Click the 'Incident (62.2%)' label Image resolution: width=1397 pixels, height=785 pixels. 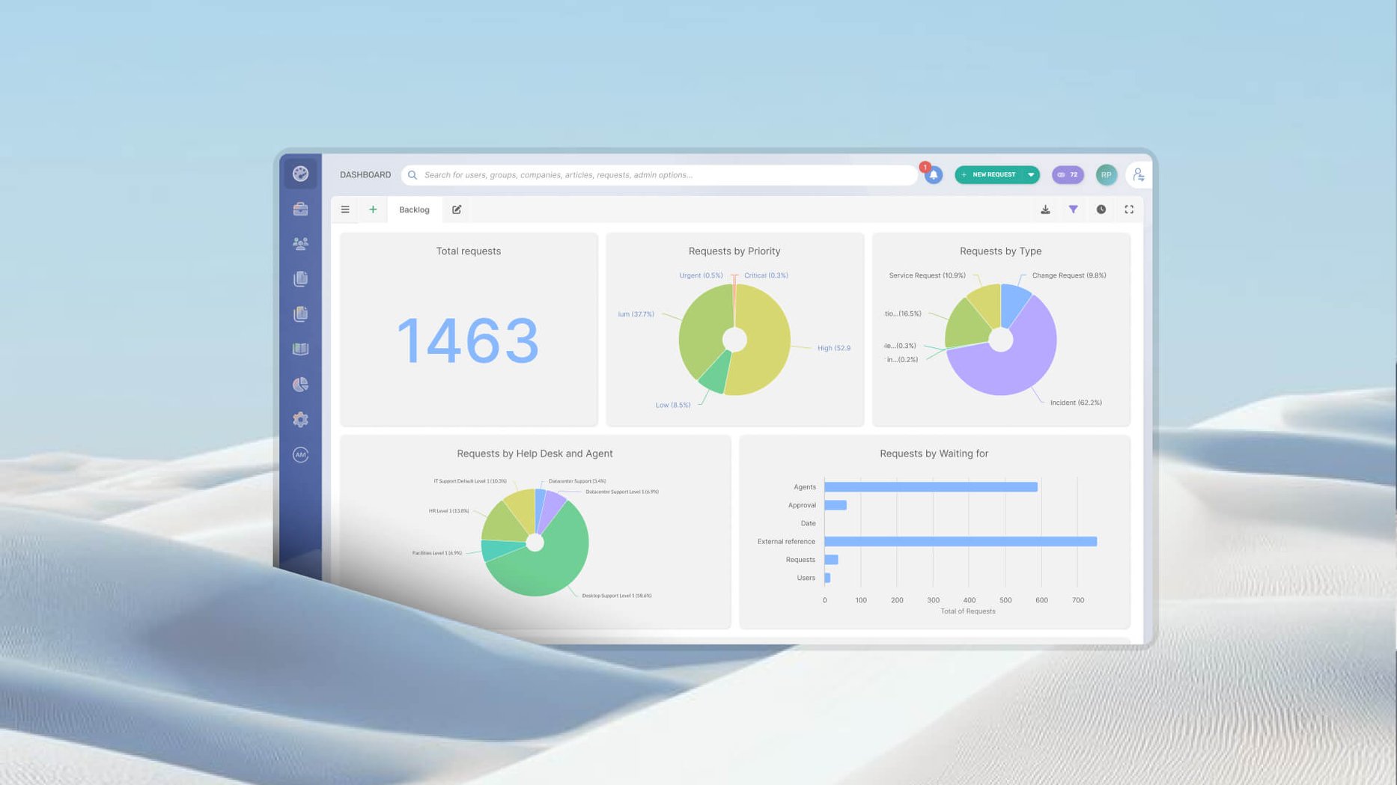1076,403
